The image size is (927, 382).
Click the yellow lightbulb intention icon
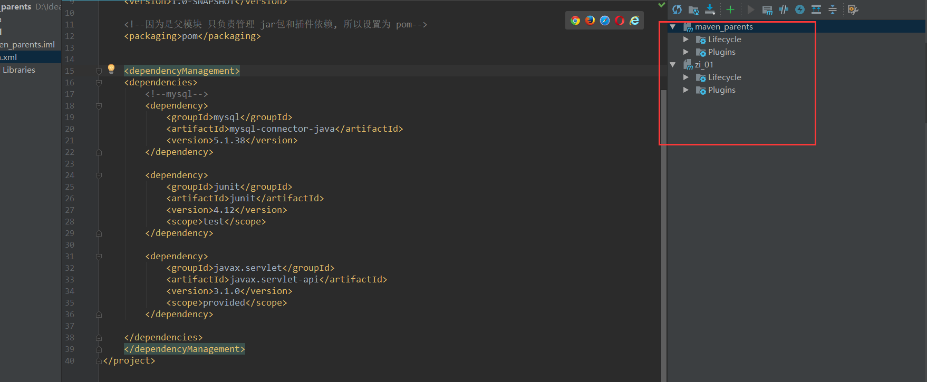click(x=111, y=68)
